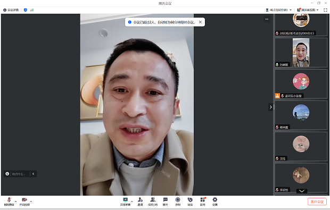Expand video options arrow beside camera
This screenshot has height=210, width=330.
31,201
